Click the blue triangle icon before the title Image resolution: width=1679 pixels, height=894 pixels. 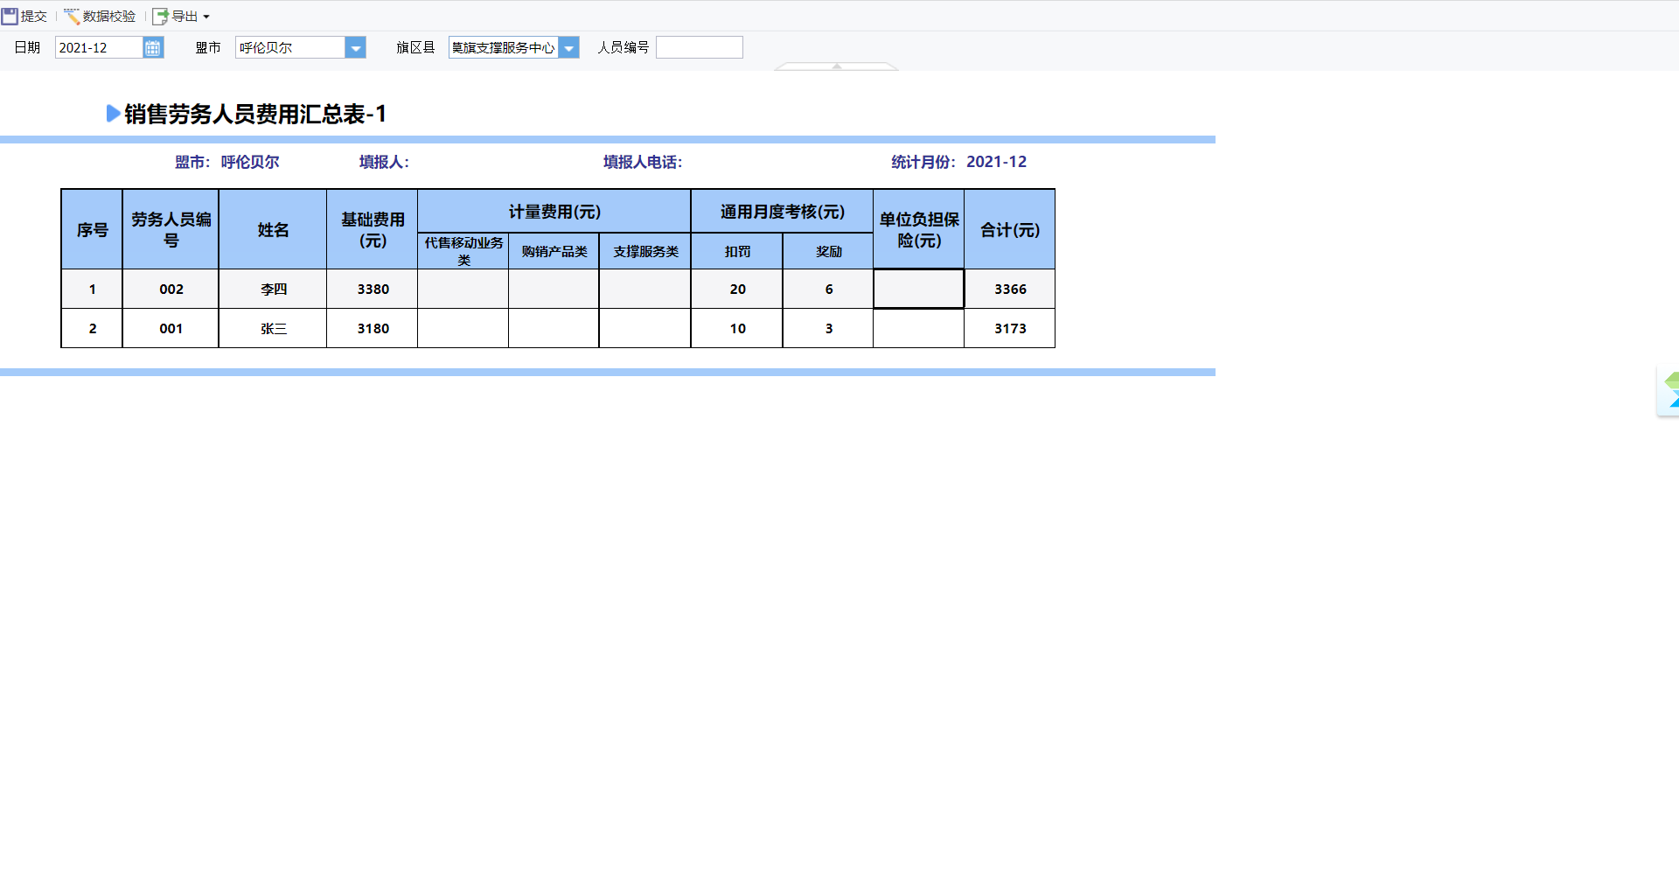(113, 114)
